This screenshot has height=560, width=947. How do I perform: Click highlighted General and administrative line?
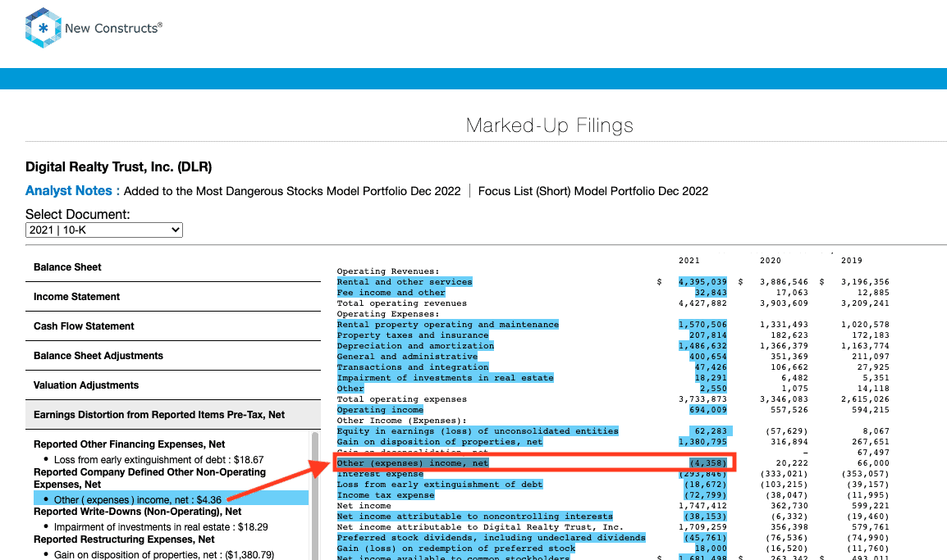pos(408,357)
